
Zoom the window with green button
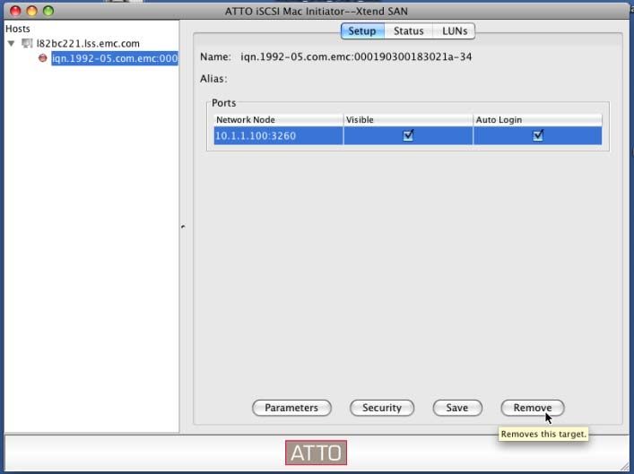click(48, 11)
